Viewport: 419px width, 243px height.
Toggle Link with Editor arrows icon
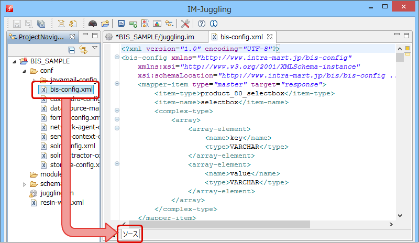pos(83,50)
